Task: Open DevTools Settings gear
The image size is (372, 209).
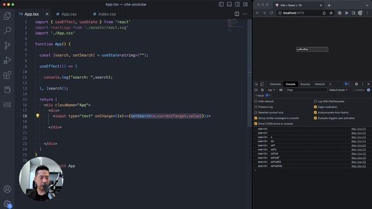Action: (356, 84)
